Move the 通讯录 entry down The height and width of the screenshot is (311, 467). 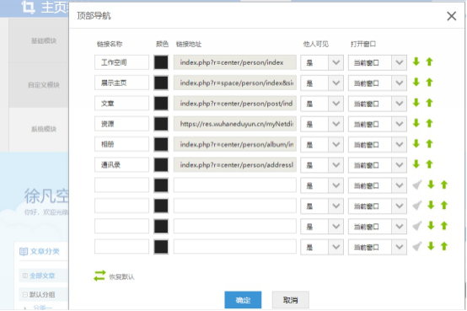pyautogui.click(x=416, y=164)
